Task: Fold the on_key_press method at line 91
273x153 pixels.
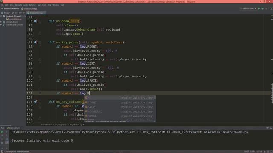Action: pos(40,42)
